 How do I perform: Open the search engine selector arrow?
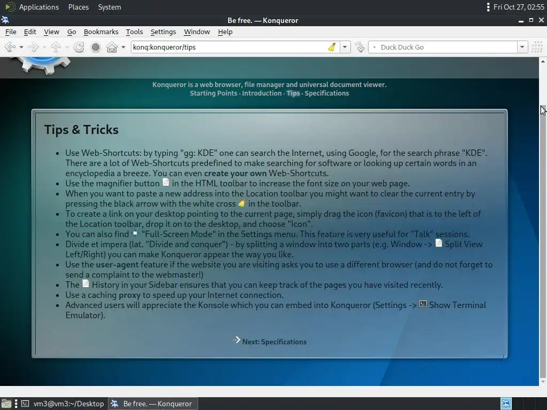pos(374,47)
